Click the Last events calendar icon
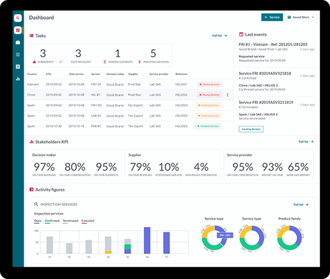Viewport: 330px width, 279px height. (x=241, y=34)
